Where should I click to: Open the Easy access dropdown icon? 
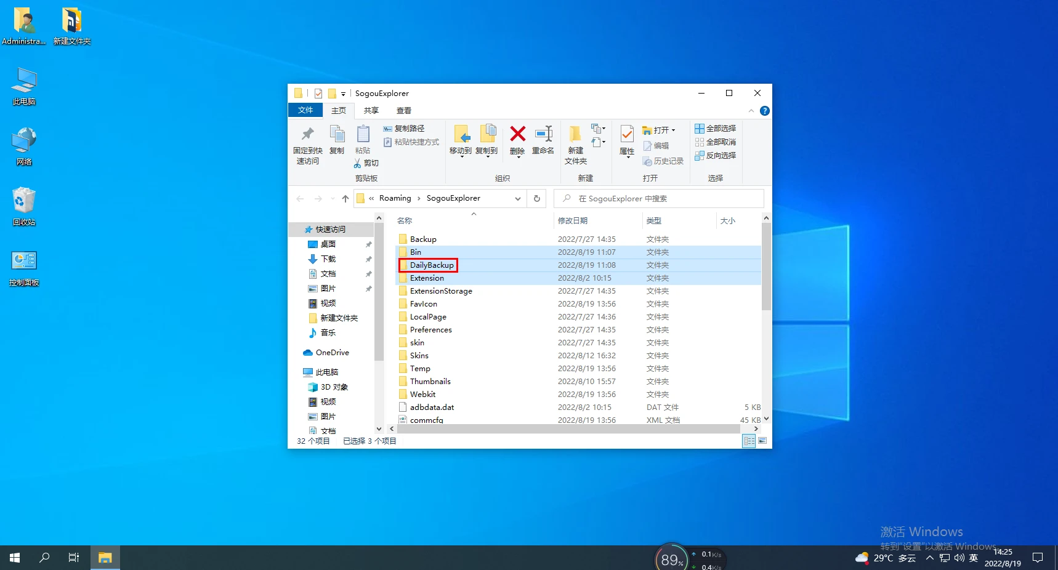(598, 142)
